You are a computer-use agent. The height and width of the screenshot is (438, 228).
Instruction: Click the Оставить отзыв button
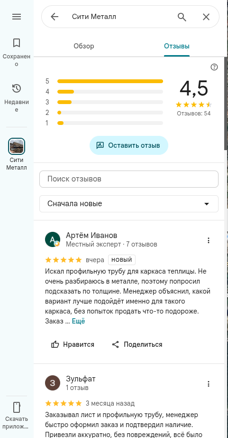coord(129,145)
